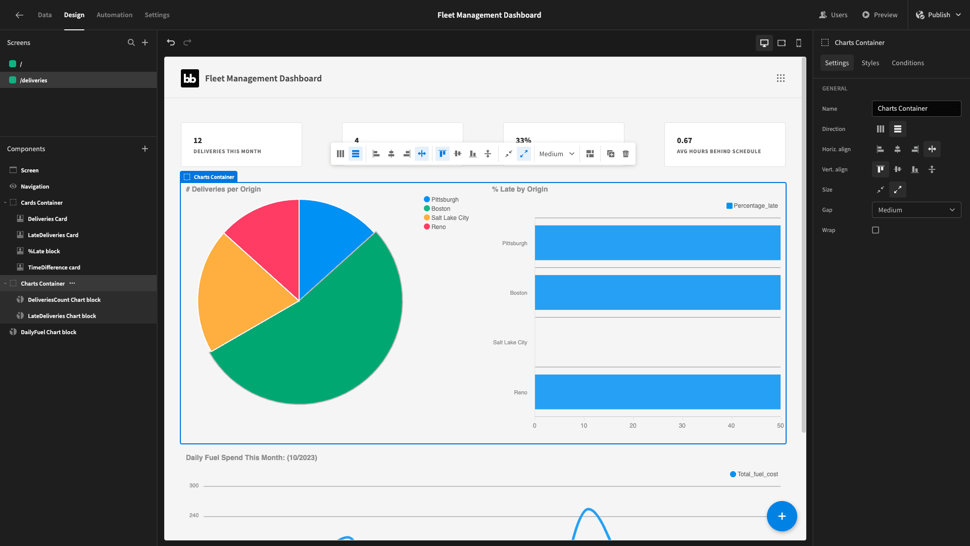Switch to mobile preview device icon
This screenshot has height=546, width=970.
799,43
